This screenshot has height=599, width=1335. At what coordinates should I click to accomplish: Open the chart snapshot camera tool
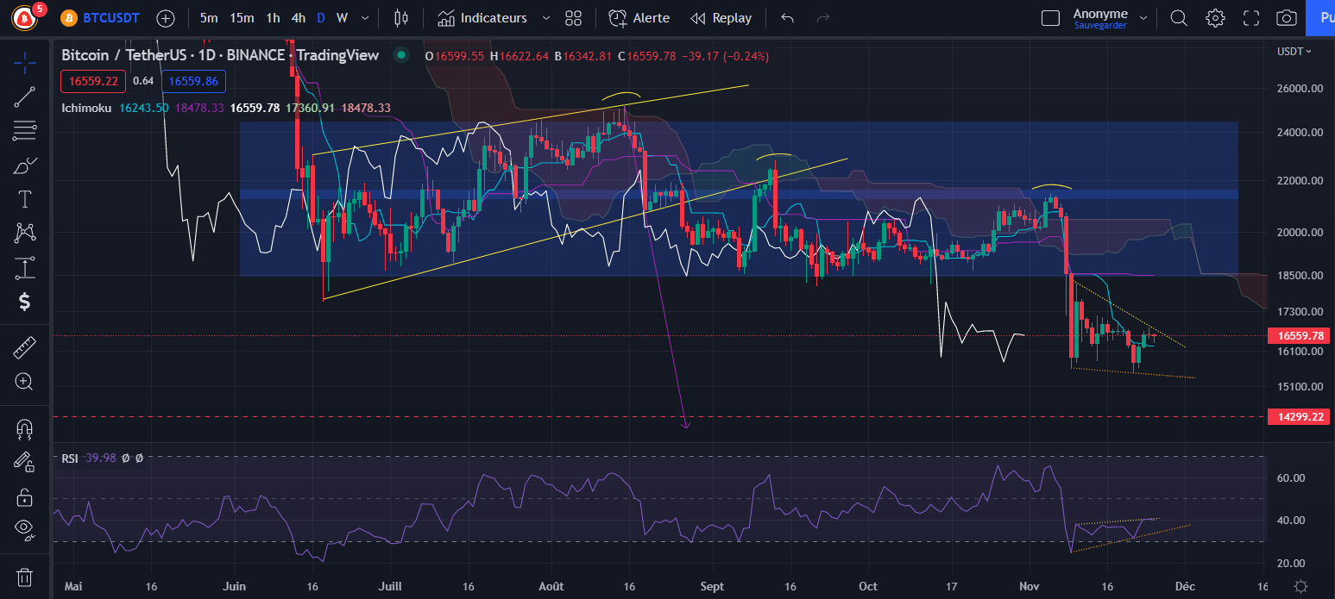(1286, 17)
